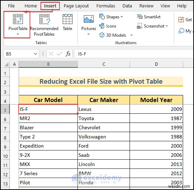Click the 'Model Year' header cell

(x=156, y=100)
